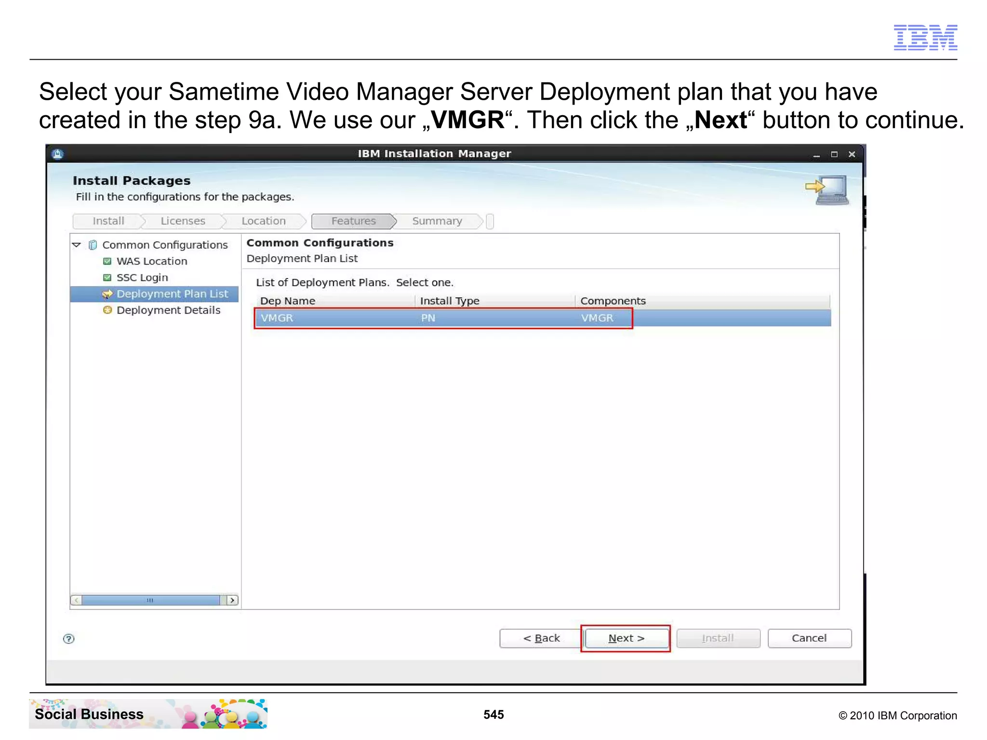Click the Installation Manager title bar icon

tap(57, 154)
